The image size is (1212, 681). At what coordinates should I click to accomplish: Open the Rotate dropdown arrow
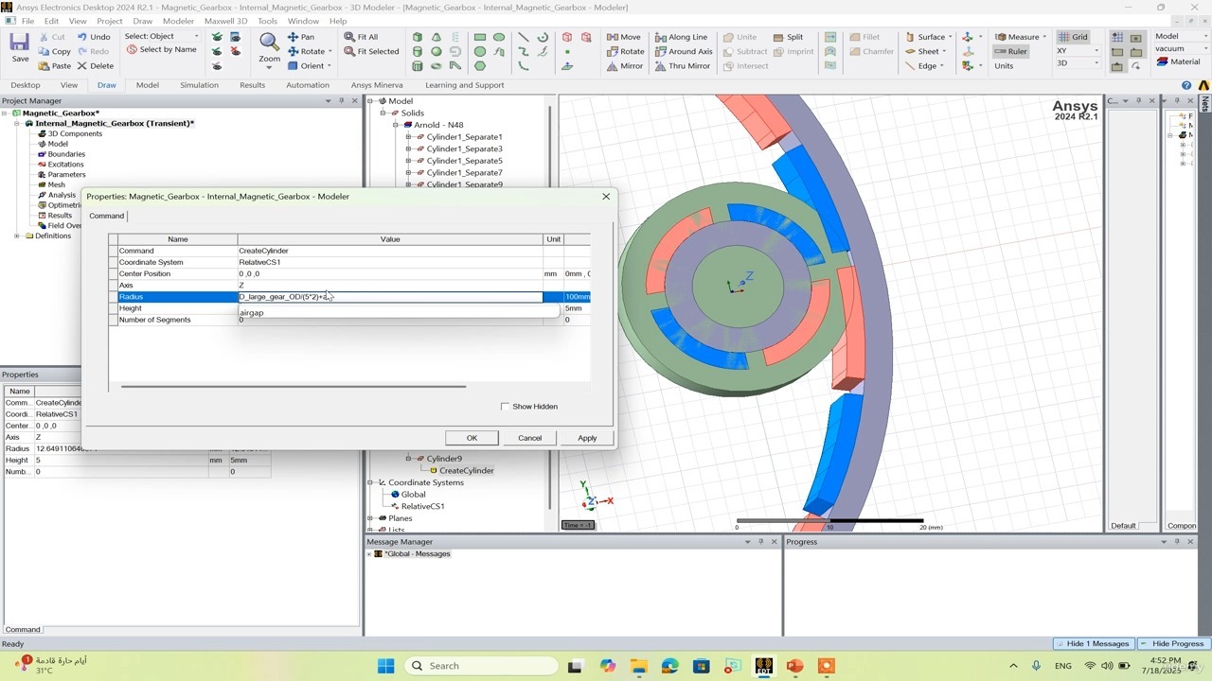pos(330,51)
